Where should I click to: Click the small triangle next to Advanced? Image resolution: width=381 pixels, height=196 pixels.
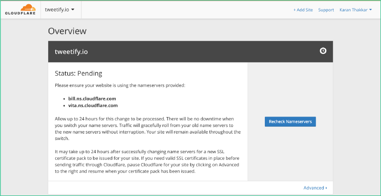click(326, 188)
